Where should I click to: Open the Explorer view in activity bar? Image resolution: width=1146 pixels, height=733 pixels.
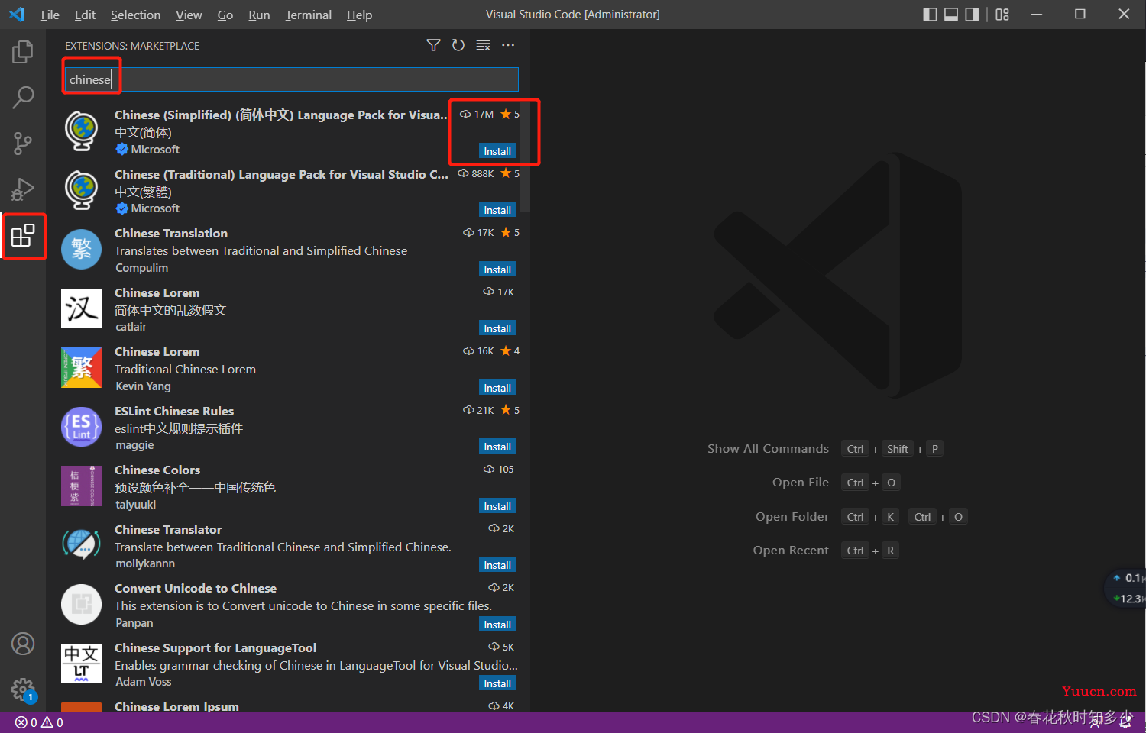coord(23,52)
